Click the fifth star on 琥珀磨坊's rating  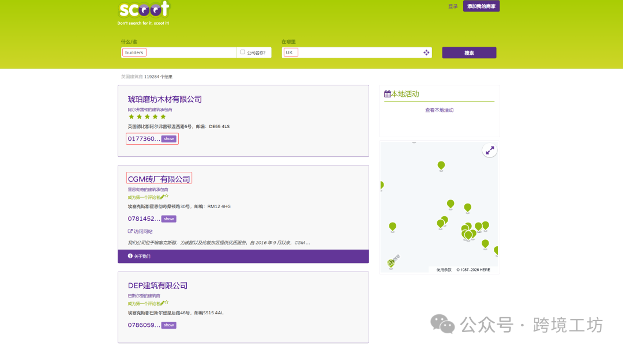163,116
